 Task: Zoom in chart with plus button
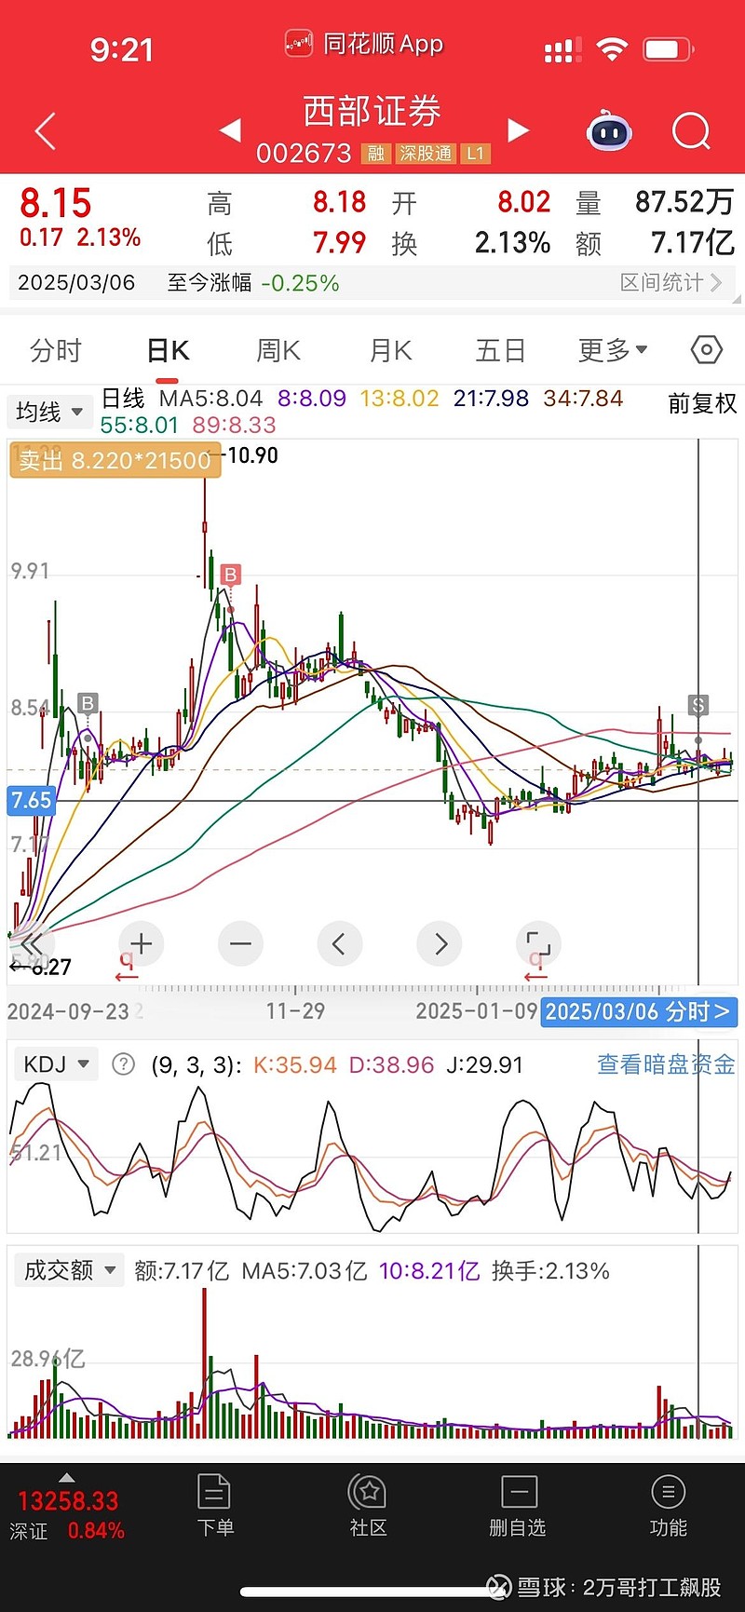click(x=142, y=944)
